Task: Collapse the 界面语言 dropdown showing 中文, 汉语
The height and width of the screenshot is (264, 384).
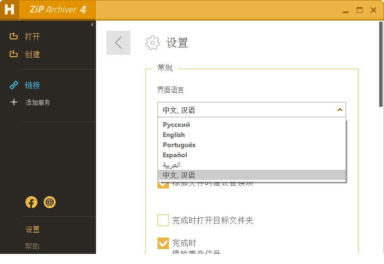Action: [x=252, y=110]
